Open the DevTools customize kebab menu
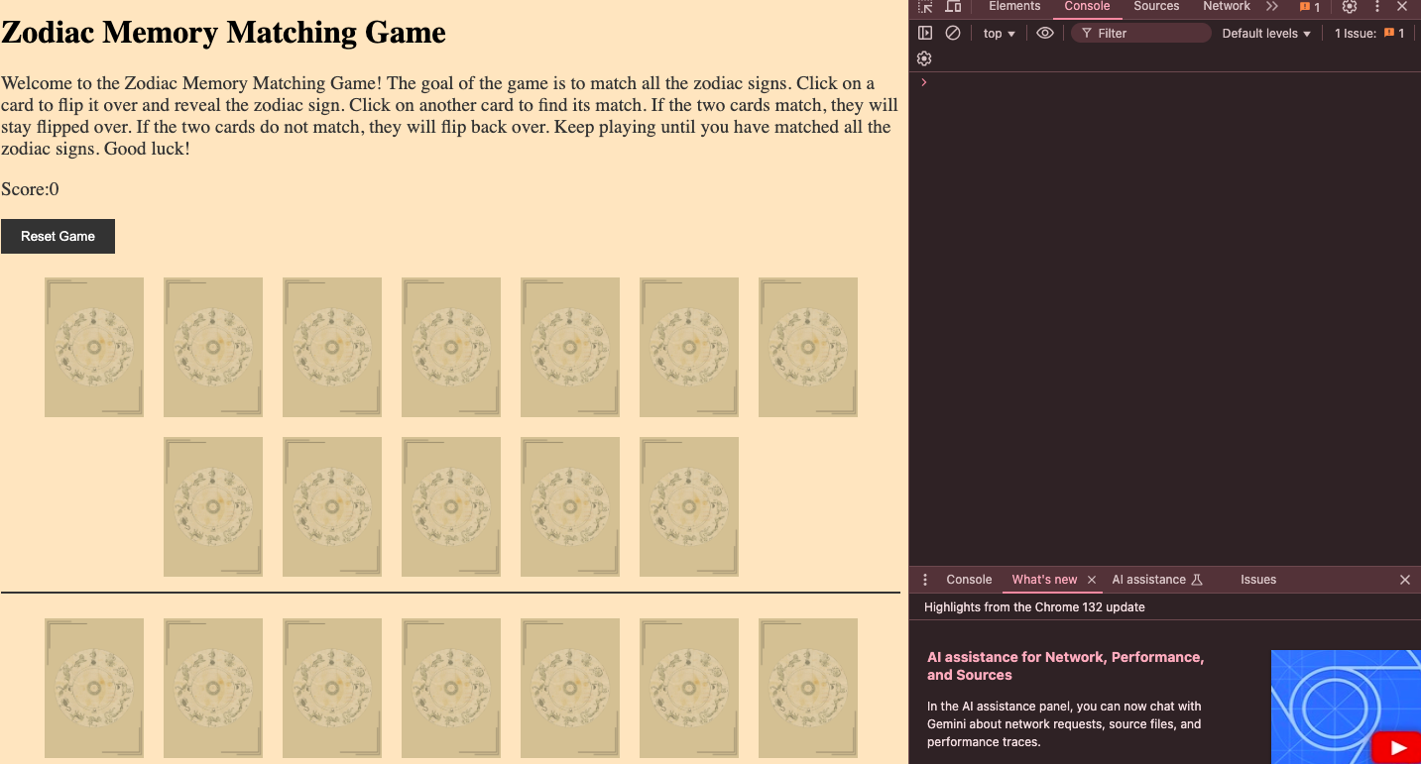 tap(1377, 7)
